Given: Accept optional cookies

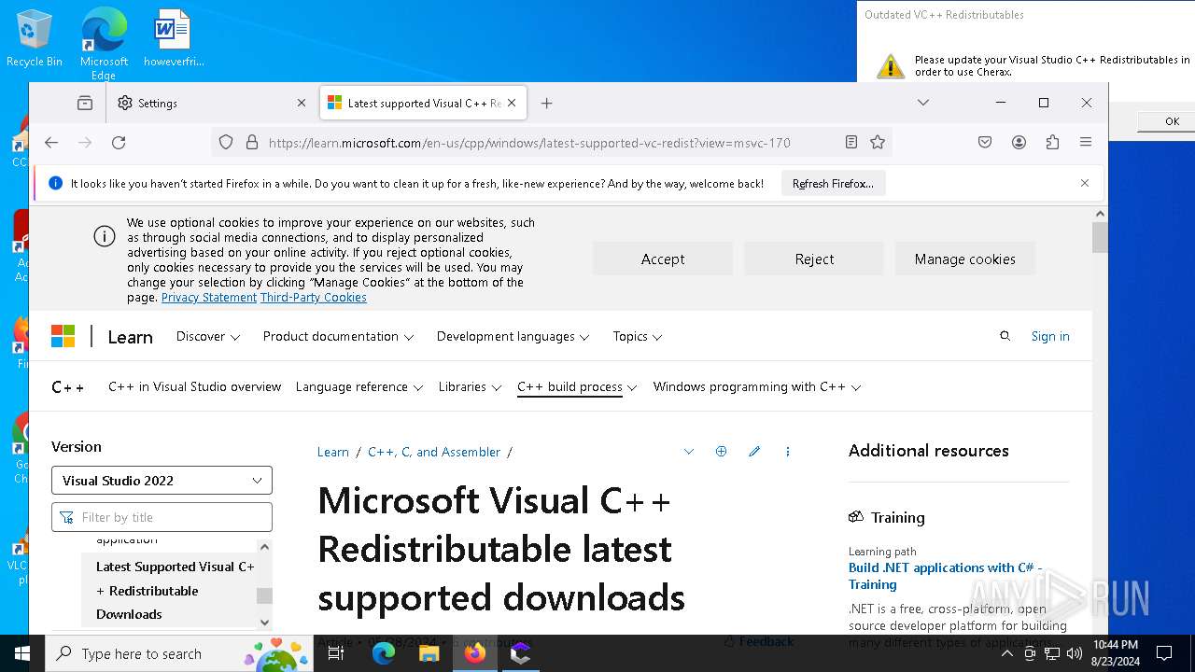Looking at the screenshot, I should click(x=663, y=259).
